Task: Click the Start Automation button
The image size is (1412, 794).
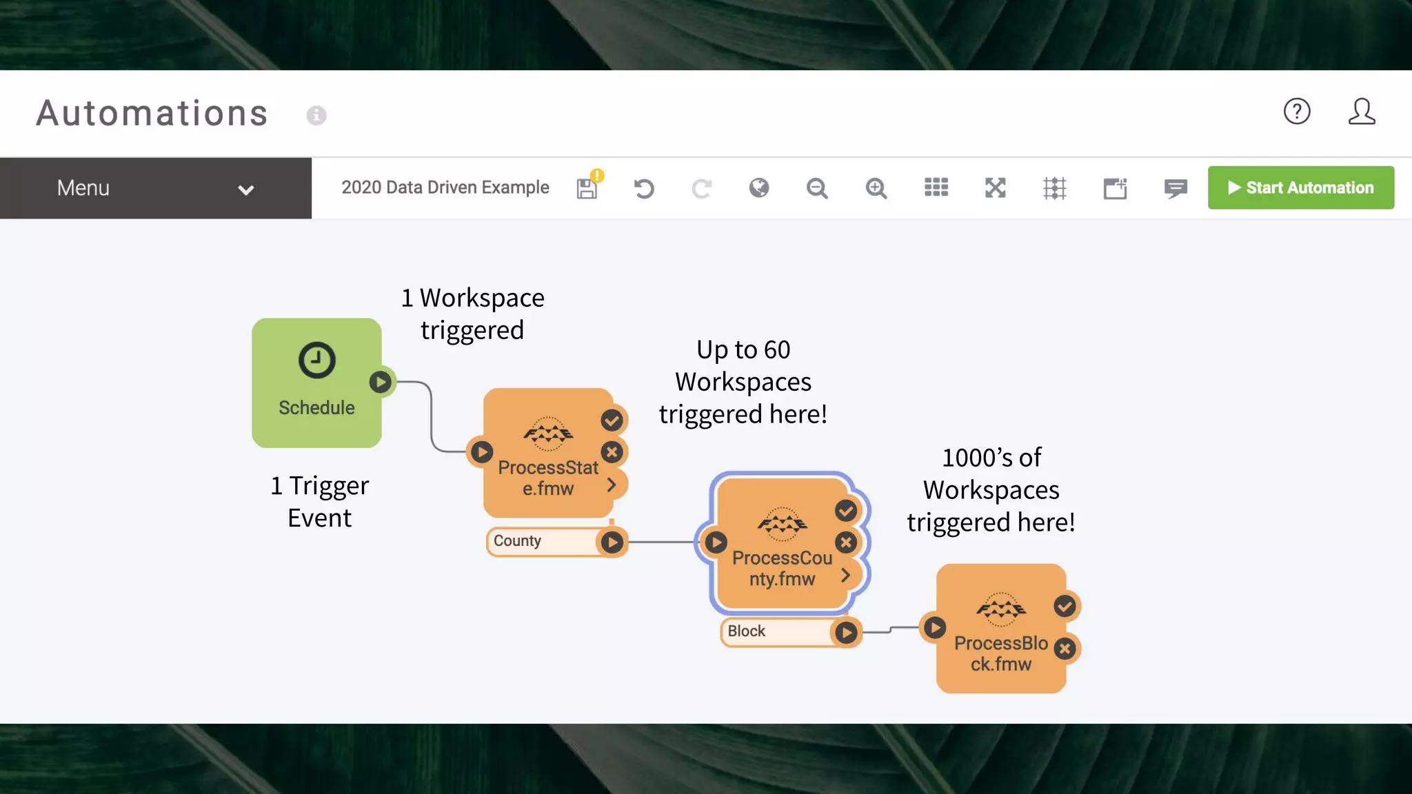Action: [1300, 187]
